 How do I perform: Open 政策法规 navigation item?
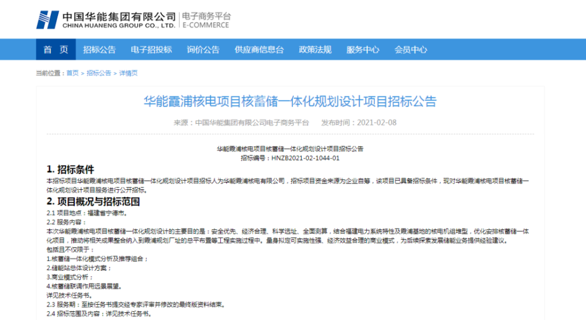coord(315,49)
